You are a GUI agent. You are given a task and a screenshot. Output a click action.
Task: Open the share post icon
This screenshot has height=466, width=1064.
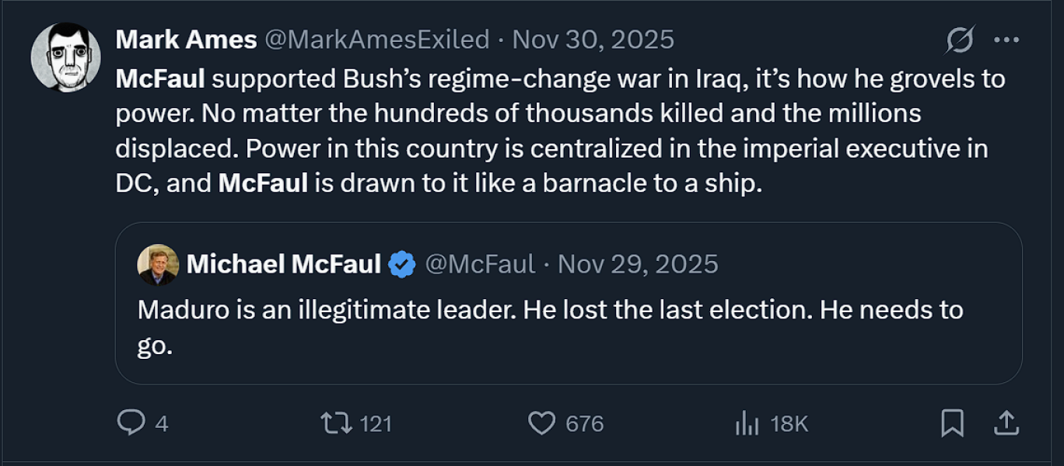[x=1006, y=423]
